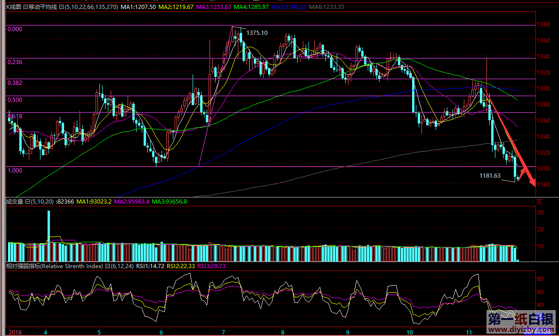The height and width of the screenshot is (336, 559).
Task: Jump to month 7 on time axis
Action: pyautogui.click(x=223, y=331)
